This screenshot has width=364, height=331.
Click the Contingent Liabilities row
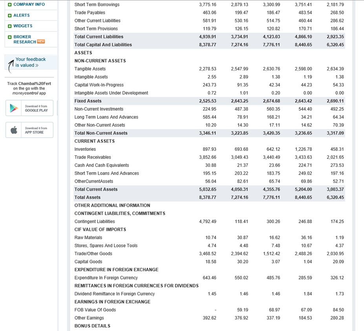click(x=95, y=221)
